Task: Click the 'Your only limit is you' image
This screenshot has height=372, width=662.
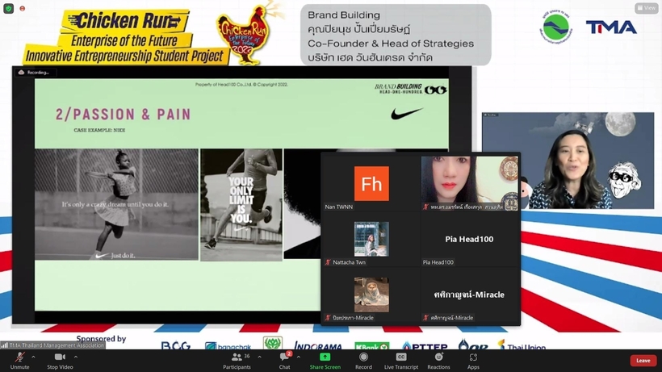Action: pos(241,205)
